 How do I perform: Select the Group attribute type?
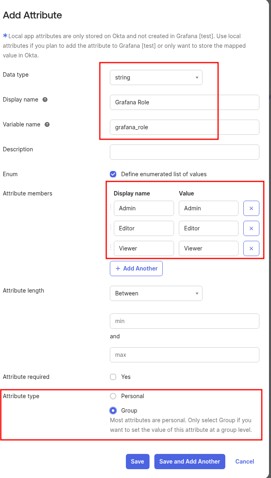point(113,411)
